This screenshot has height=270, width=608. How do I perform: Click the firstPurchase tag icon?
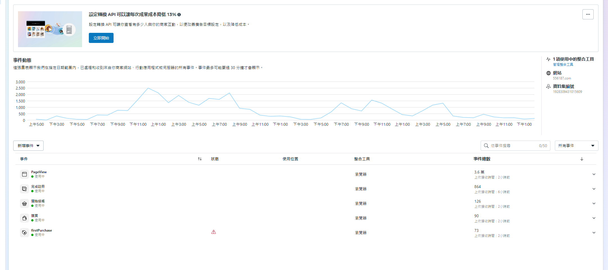coord(24,233)
